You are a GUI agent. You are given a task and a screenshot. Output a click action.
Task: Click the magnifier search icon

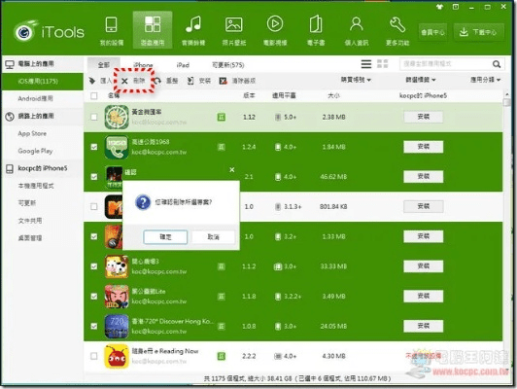coord(497,64)
